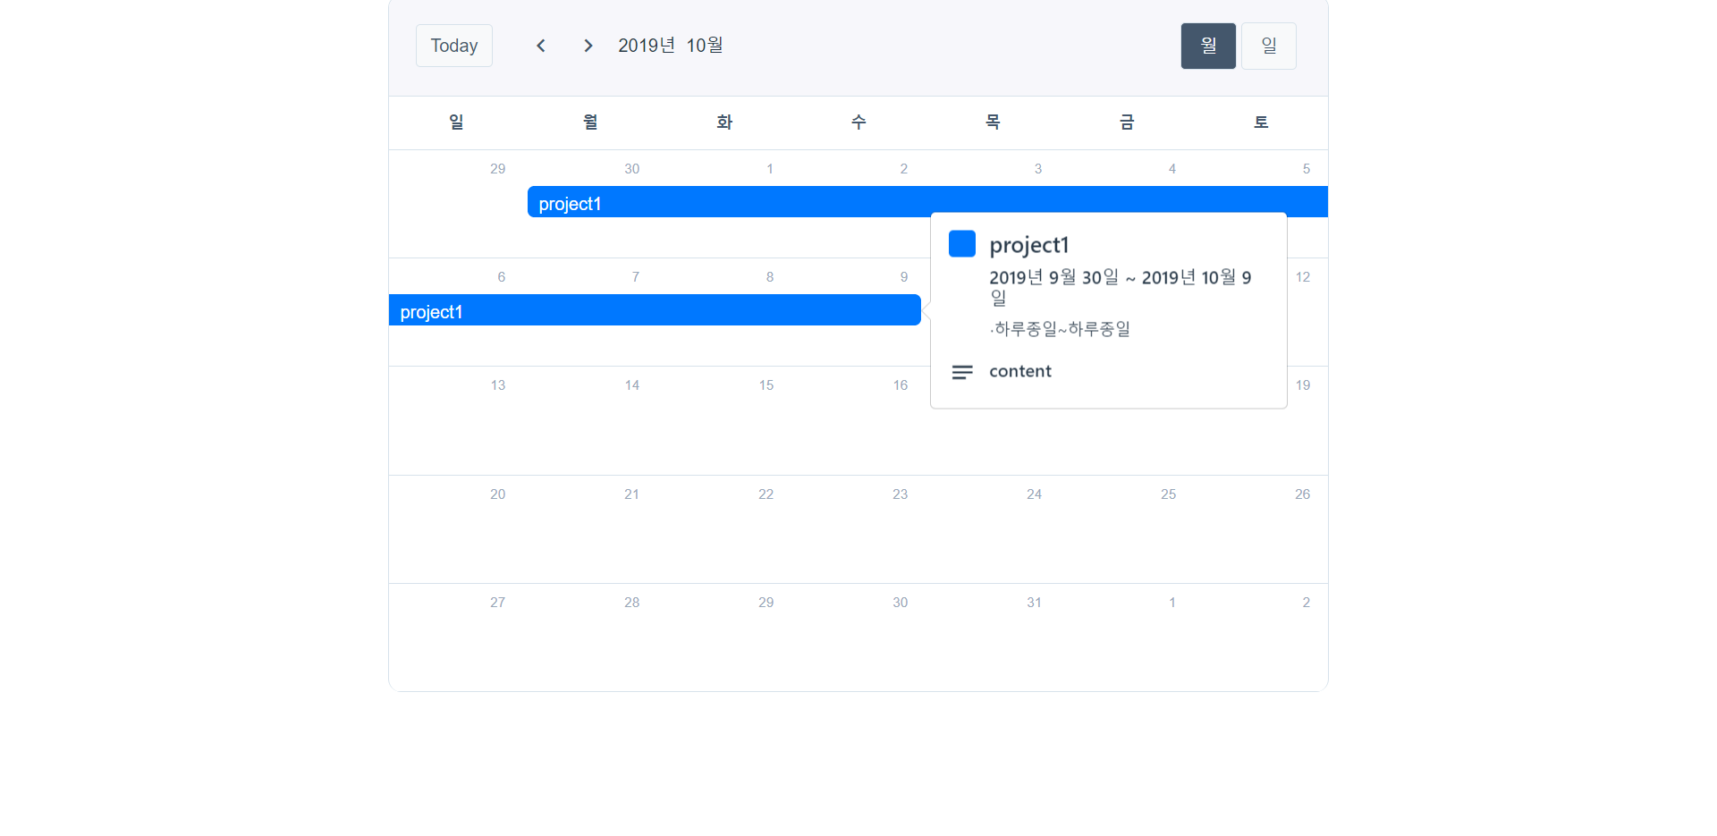Select the 일 Sunday column header
Viewport: 1717px width, 836px height.
[455, 122]
